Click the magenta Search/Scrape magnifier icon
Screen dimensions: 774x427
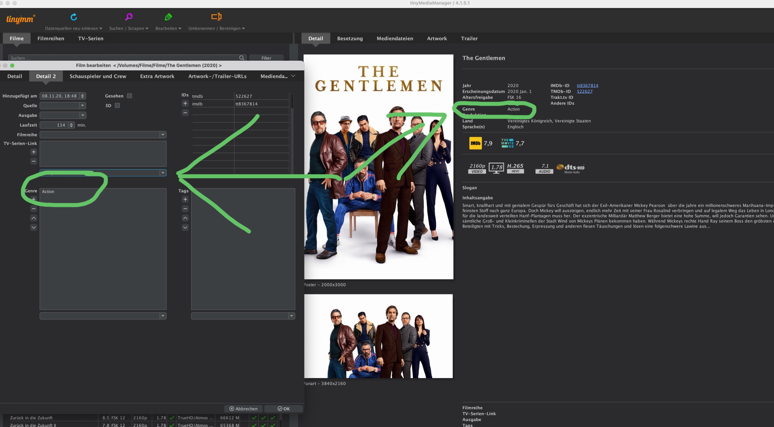point(129,17)
